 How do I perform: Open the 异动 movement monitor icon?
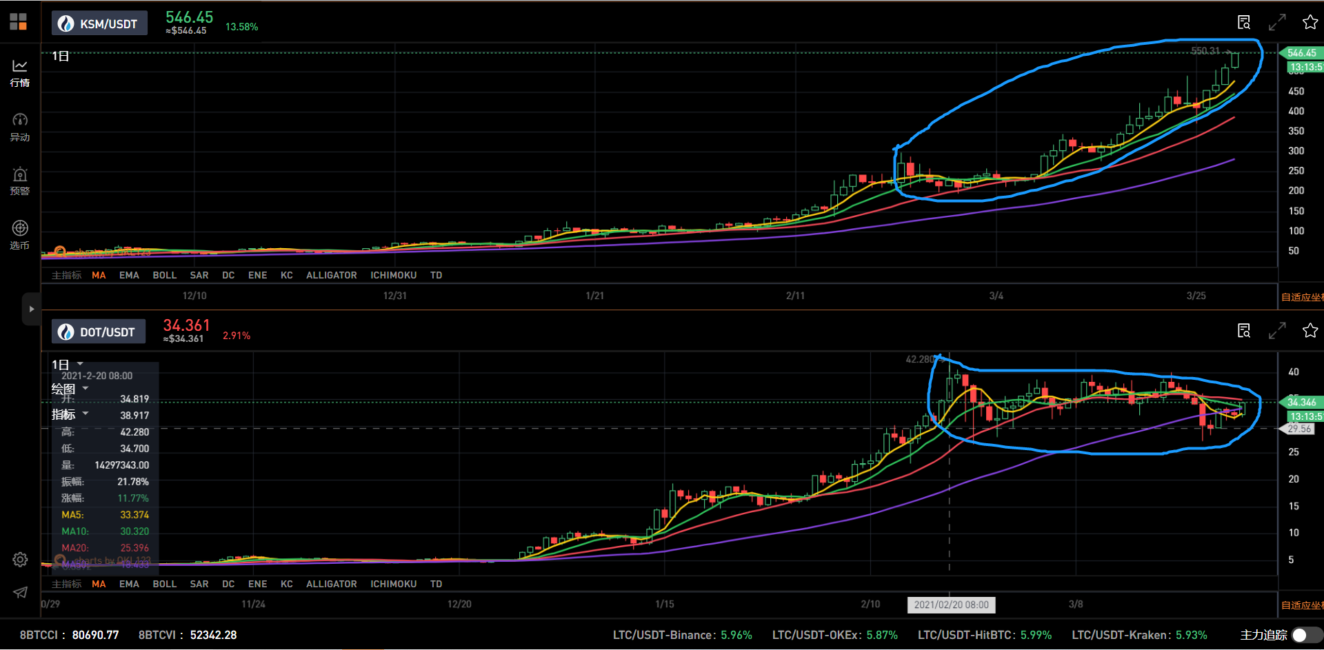pos(20,127)
